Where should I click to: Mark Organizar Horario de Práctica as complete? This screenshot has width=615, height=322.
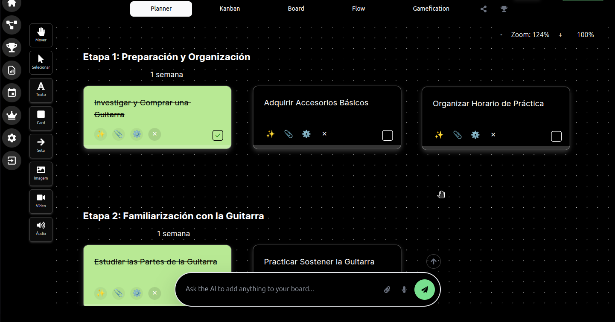[x=556, y=136]
